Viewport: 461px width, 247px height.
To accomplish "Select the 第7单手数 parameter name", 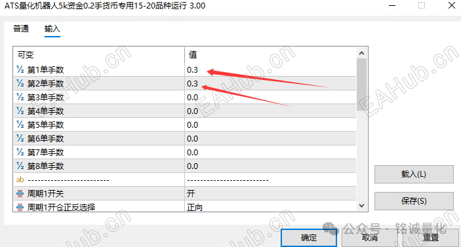I will (45, 152).
